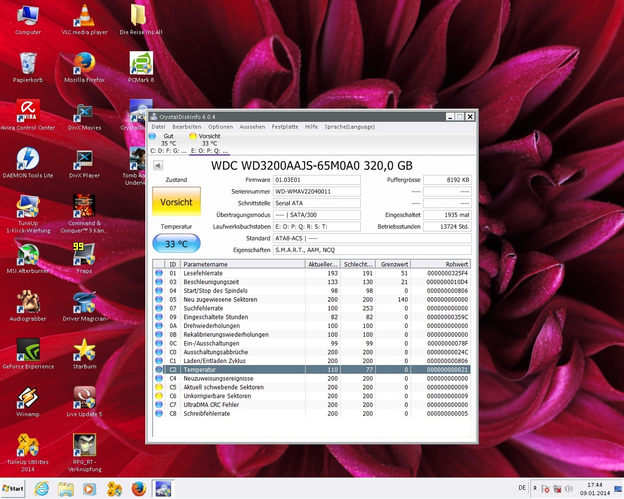This screenshot has height=499, width=624.
Task: Open the Datei menu
Action: click(x=158, y=127)
